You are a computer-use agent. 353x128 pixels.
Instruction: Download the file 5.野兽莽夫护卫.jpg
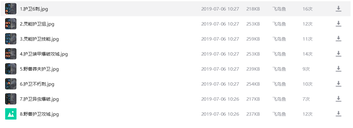(x=338, y=69)
